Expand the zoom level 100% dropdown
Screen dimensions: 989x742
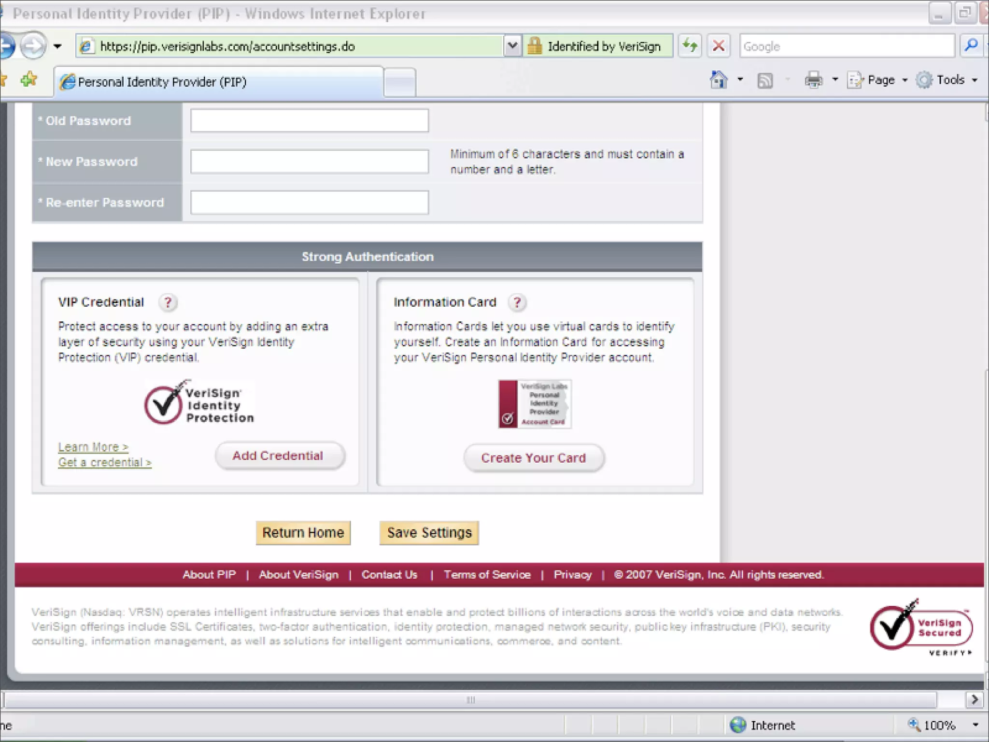[x=975, y=725]
